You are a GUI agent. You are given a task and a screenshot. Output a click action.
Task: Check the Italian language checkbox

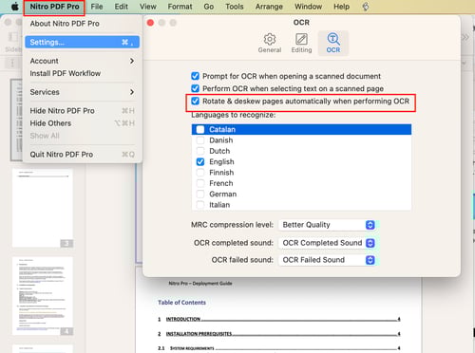(200, 205)
